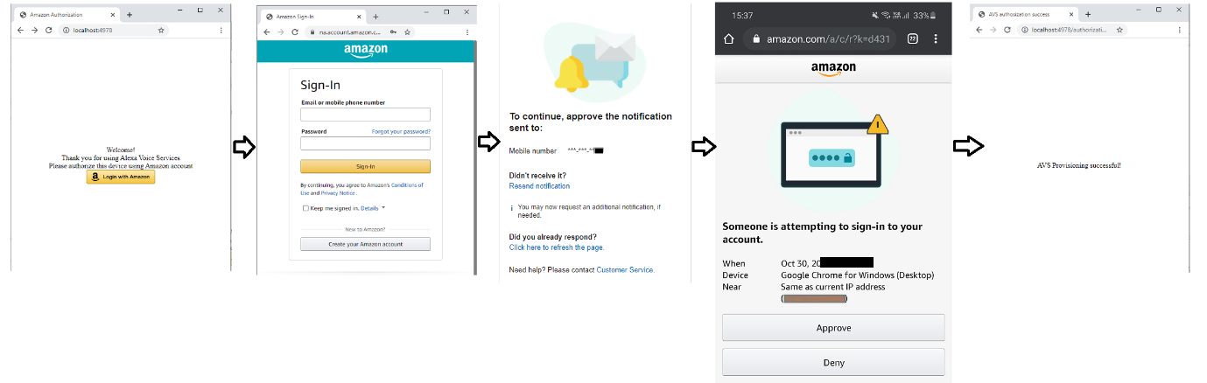Go forward in Amazon Sign-In window
This screenshot has width=1207, height=383.
tap(280, 31)
